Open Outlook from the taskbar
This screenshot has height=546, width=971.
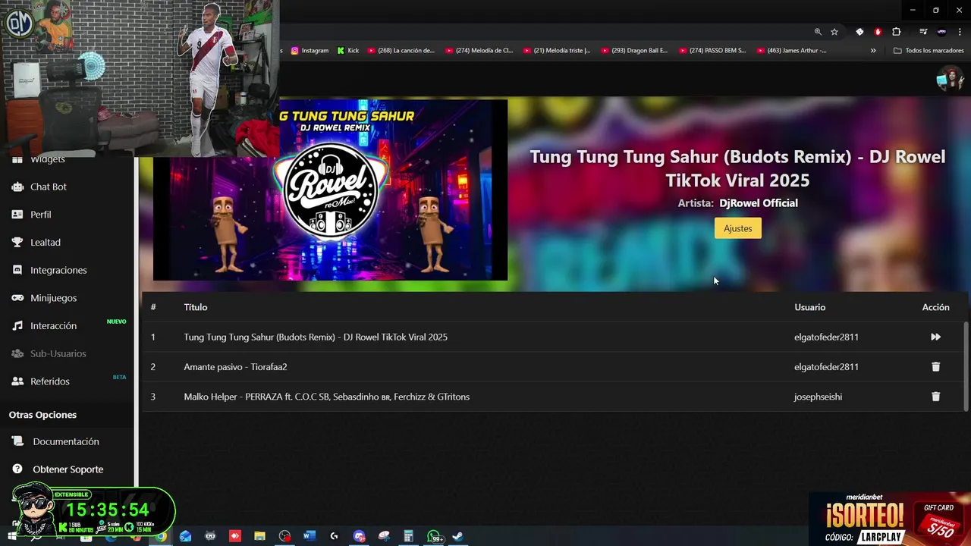pos(185,536)
